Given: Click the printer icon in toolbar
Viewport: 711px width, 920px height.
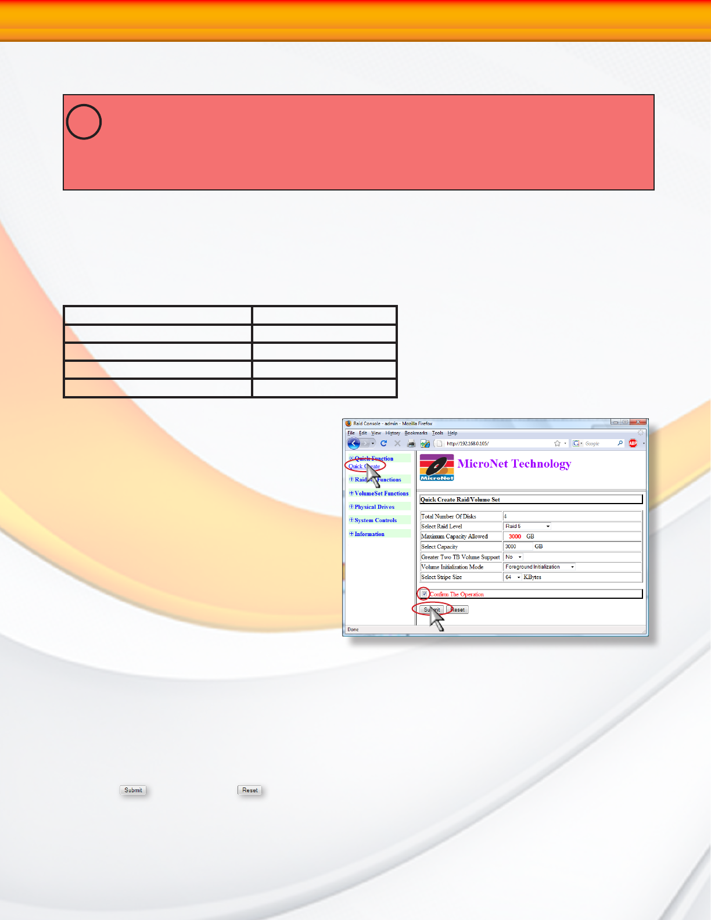Looking at the screenshot, I should click(x=411, y=443).
